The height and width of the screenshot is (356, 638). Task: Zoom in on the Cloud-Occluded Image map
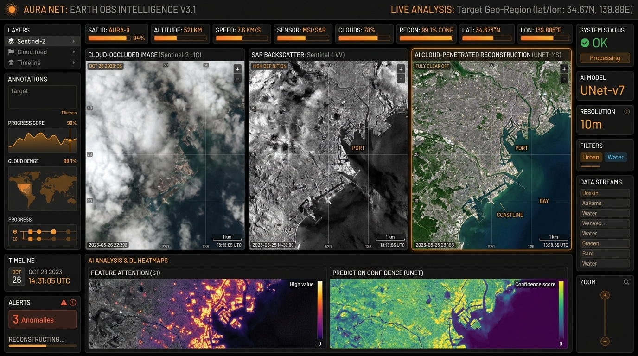tap(237, 69)
